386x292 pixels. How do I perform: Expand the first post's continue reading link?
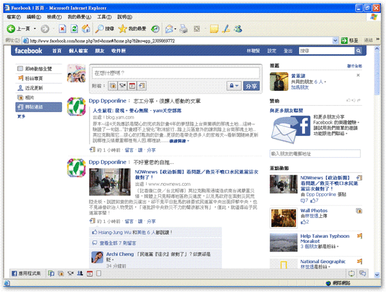[x=179, y=141]
